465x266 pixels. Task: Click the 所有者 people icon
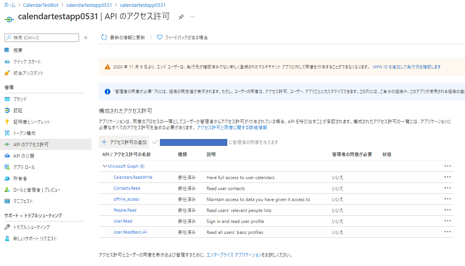[7, 178]
